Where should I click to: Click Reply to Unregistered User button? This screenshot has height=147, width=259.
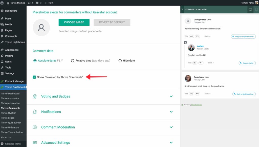point(243,37)
